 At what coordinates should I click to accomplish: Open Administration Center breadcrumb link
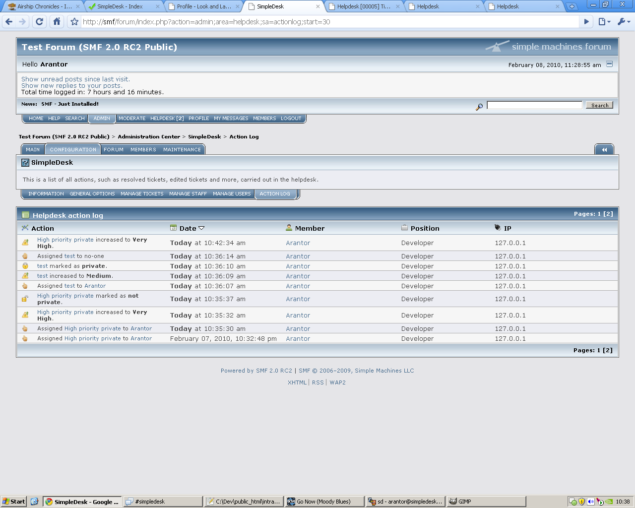pyautogui.click(x=149, y=136)
